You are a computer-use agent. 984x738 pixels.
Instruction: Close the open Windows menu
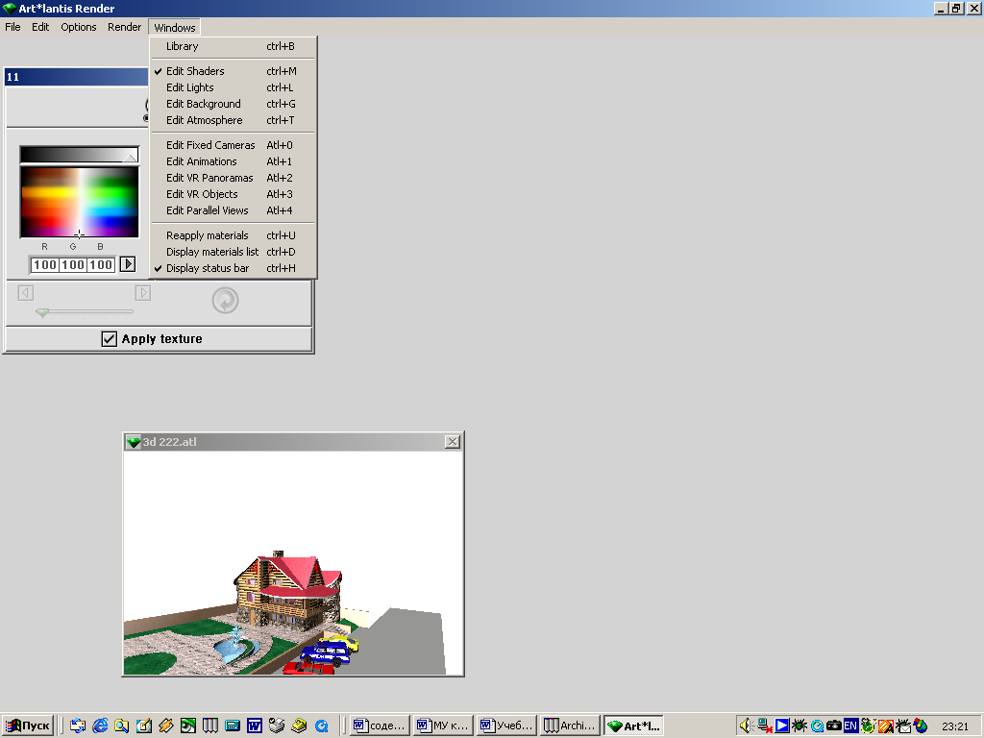175,28
